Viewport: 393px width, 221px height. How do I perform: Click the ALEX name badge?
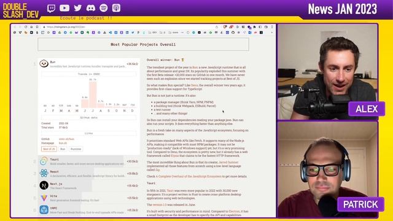[x=367, y=109]
